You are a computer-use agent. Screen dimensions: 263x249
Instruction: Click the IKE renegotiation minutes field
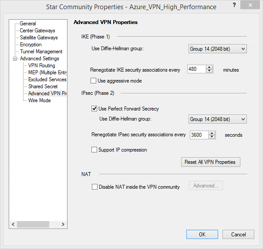196,69
